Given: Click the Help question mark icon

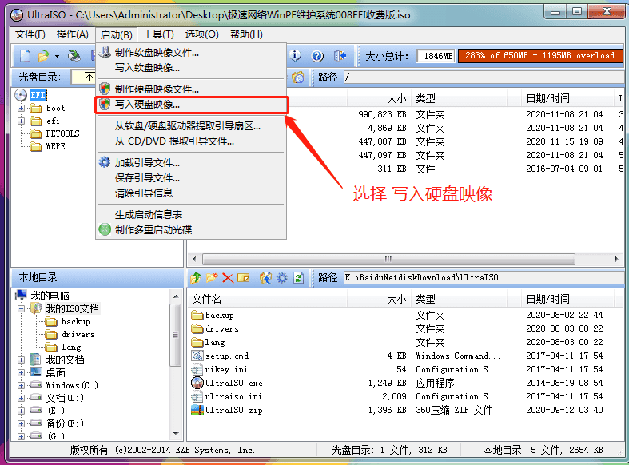Looking at the screenshot, I should point(317,56).
